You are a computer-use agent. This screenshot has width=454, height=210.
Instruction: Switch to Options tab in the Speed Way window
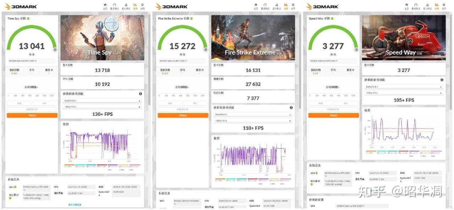[444, 6]
